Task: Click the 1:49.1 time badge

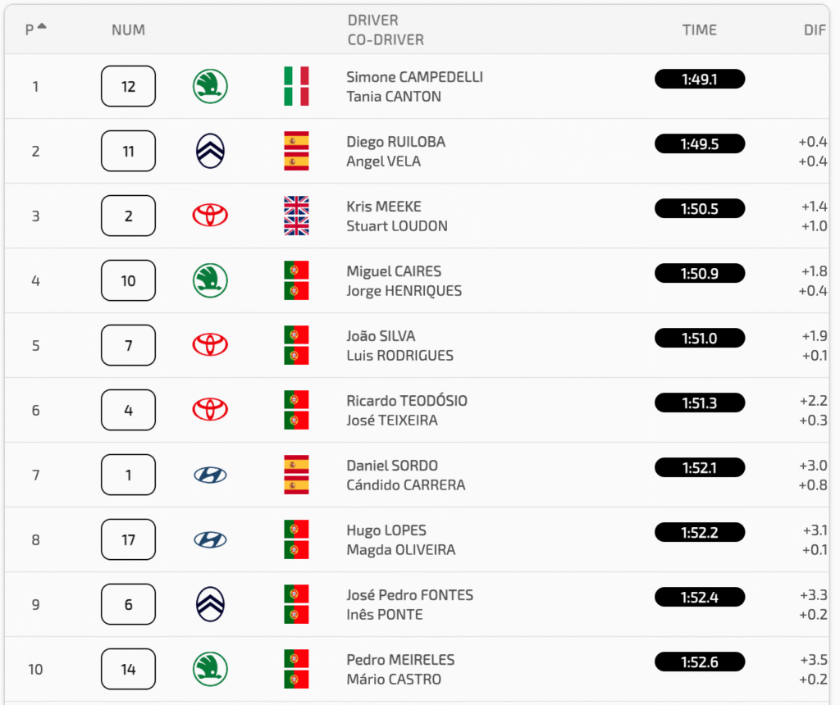Action: (x=699, y=79)
